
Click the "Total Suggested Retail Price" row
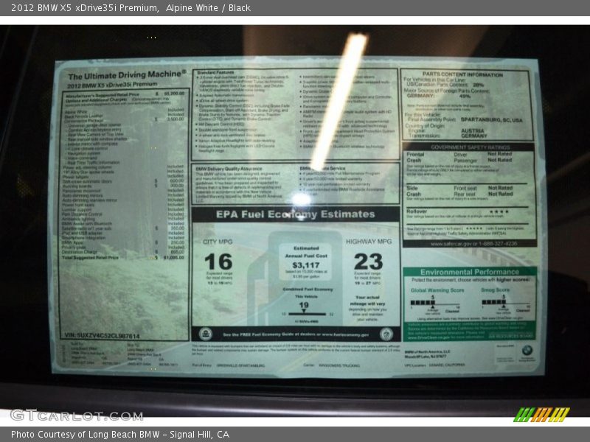click(123, 258)
